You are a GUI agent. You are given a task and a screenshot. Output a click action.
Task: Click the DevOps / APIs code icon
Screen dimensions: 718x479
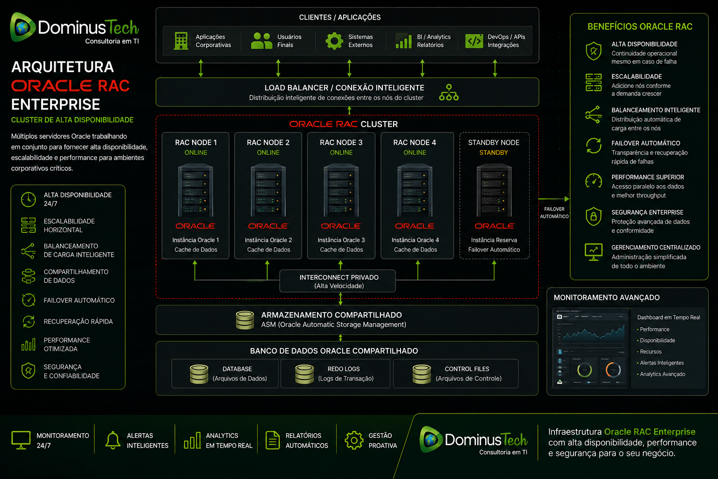tap(474, 41)
